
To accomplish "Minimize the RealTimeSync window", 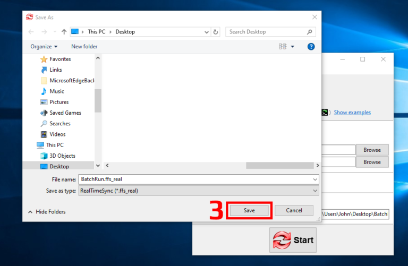I will pos(343,59).
